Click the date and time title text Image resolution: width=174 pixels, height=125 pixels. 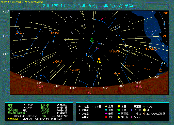point(88,6)
